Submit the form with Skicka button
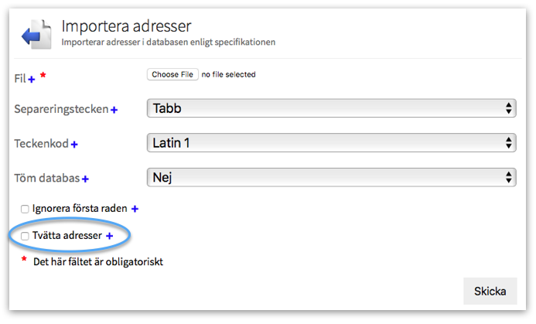The image size is (536, 324). click(490, 292)
